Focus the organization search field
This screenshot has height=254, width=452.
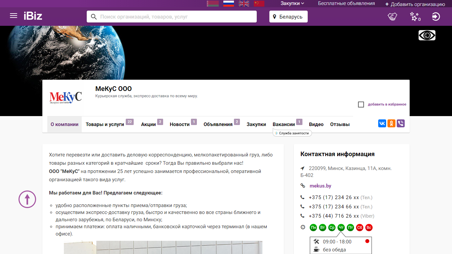[172, 17]
